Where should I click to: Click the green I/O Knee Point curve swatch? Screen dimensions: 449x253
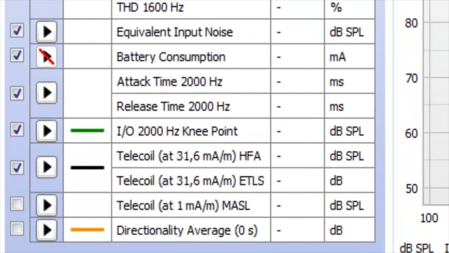(x=87, y=131)
